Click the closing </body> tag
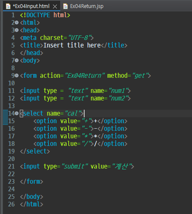 [x=32, y=197]
